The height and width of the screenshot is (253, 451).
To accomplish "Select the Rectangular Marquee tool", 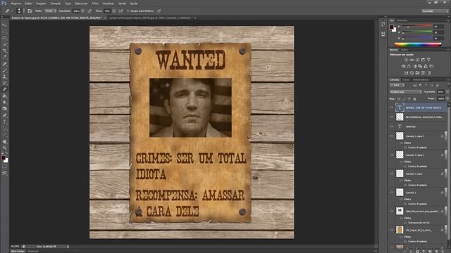I will point(4,32).
